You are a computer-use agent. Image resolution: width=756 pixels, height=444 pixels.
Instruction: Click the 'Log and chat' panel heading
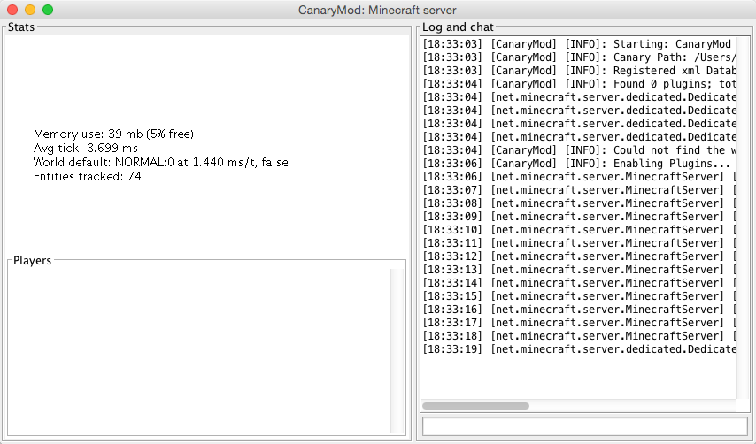(458, 27)
